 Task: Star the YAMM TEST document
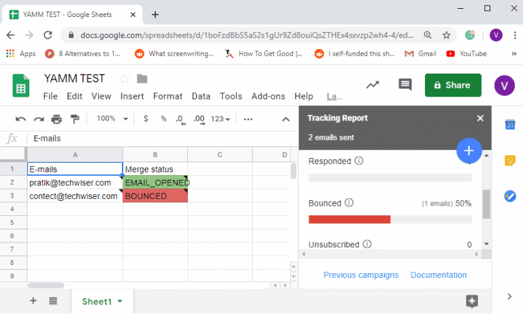coord(124,78)
